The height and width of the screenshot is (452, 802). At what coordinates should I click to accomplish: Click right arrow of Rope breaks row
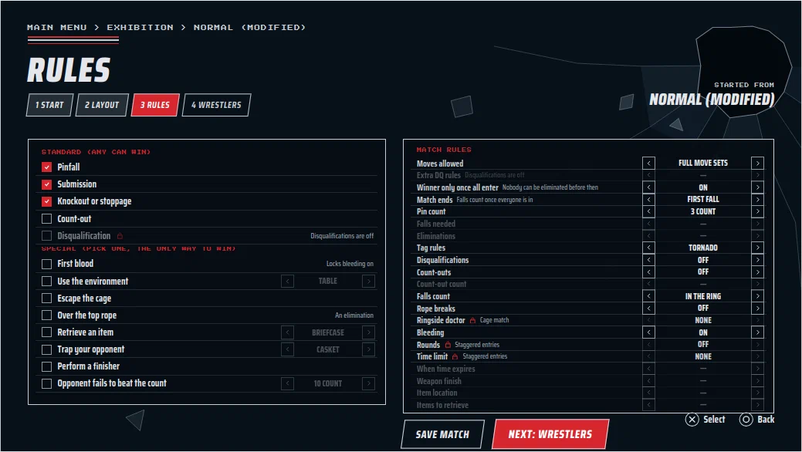coord(757,309)
